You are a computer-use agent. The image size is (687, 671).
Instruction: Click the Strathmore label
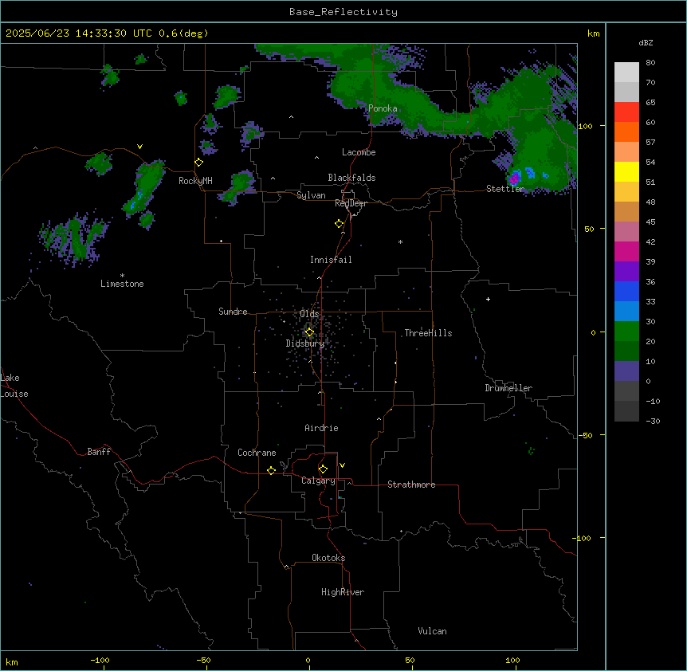(411, 485)
